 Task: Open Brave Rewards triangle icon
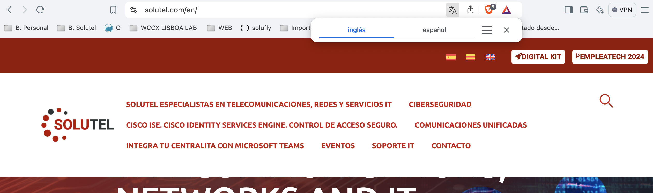[507, 10]
